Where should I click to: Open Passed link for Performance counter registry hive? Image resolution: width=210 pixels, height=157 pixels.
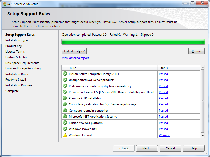pos(163,86)
